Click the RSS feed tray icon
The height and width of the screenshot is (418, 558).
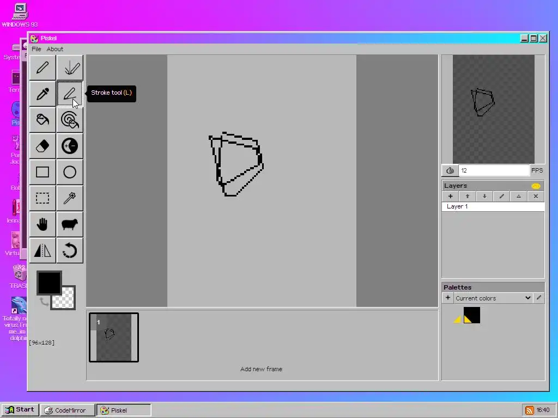(x=529, y=410)
